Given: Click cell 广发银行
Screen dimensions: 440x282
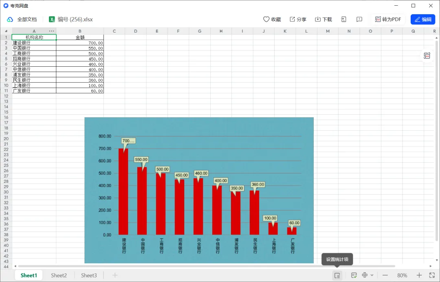Looking at the screenshot, I should [34, 91].
